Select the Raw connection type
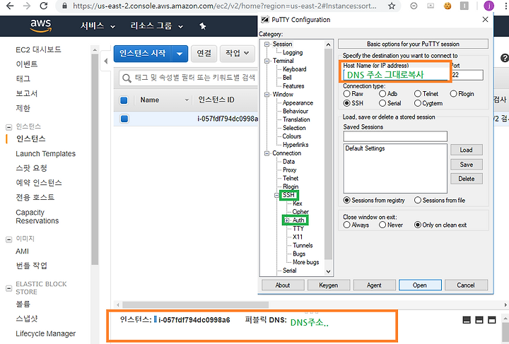Image resolution: width=509 pixels, height=344 pixels. click(x=346, y=94)
